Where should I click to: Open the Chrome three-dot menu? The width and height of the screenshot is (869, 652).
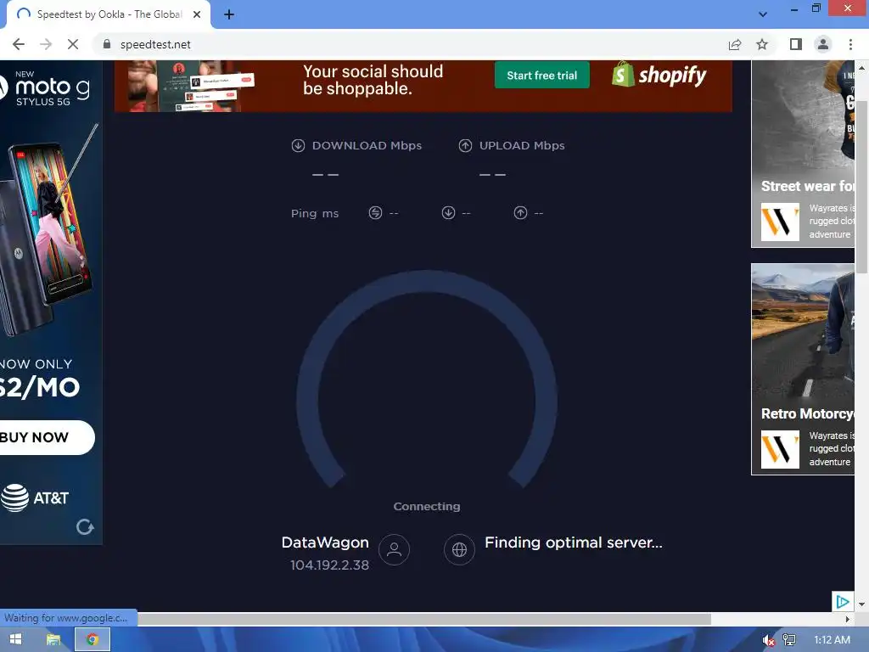(x=850, y=44)
